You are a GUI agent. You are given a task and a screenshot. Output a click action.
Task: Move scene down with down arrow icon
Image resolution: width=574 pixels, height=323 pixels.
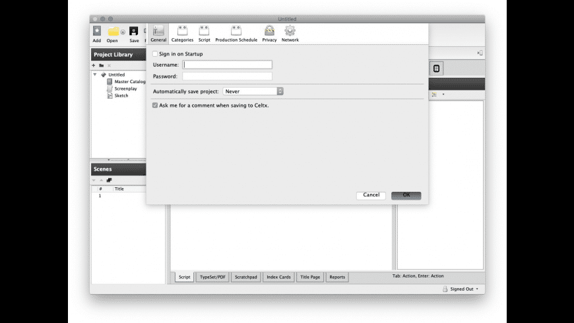94,181
